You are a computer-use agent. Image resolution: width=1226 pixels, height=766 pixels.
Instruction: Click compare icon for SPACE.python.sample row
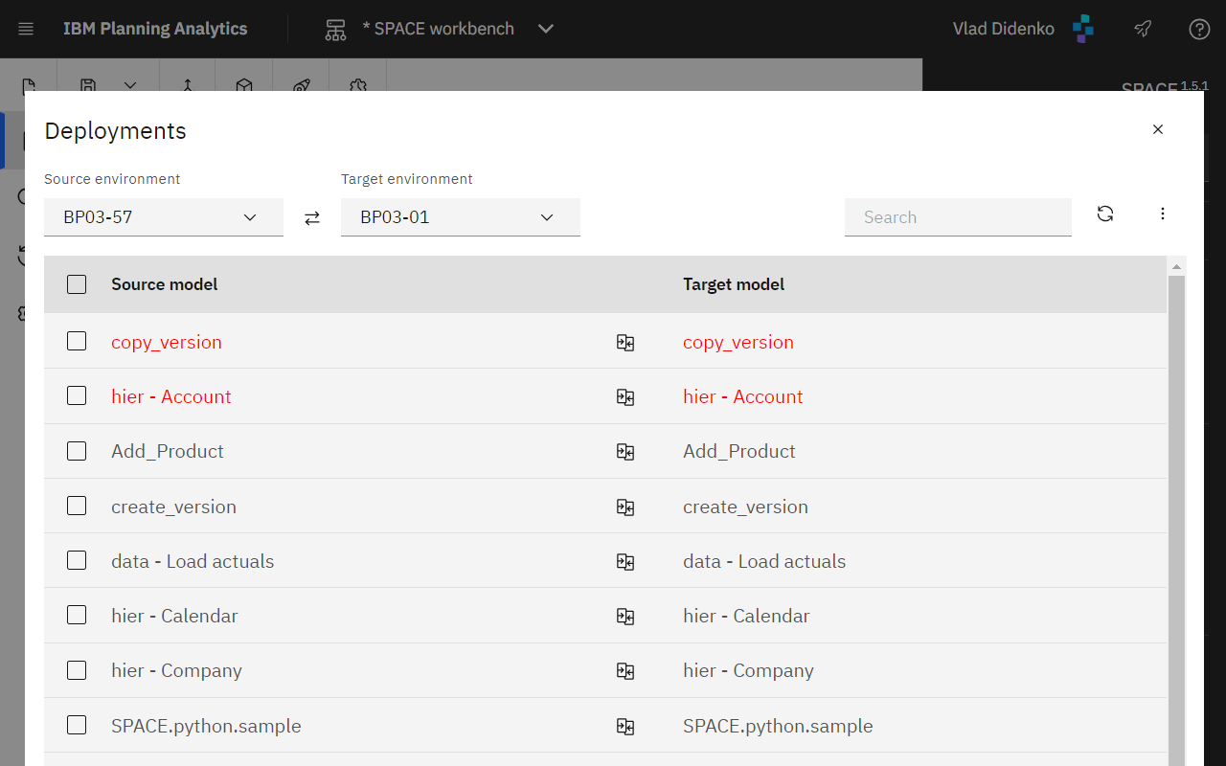[625, 727]
